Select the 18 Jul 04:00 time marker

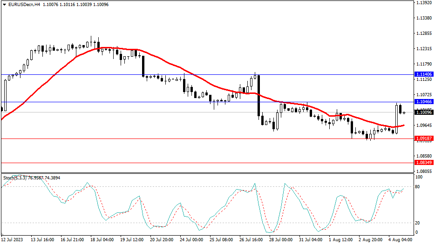102,240
